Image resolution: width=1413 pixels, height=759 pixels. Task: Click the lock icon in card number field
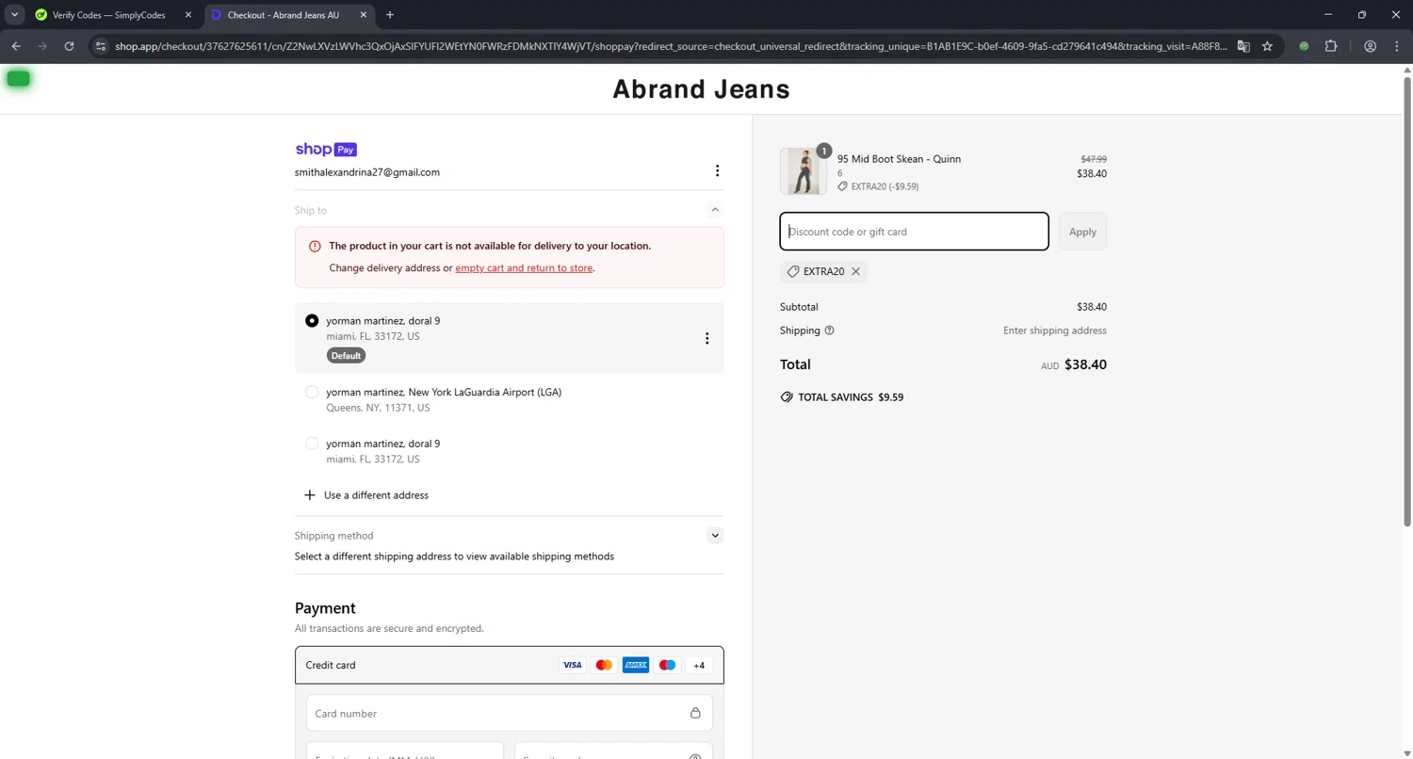(x=695, y=714)
